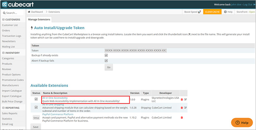Edit the All in One Accessibility extension
The height and width of the screenshot is (130, 256).
pos(185,100)
